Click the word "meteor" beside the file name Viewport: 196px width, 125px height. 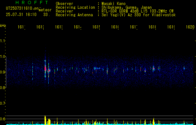(45, 10)
